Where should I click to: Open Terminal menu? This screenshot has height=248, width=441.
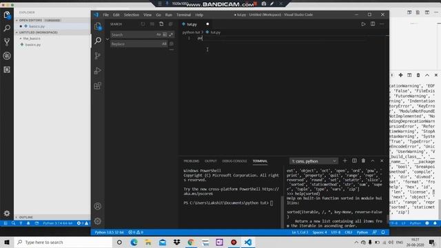click(183, 14)
